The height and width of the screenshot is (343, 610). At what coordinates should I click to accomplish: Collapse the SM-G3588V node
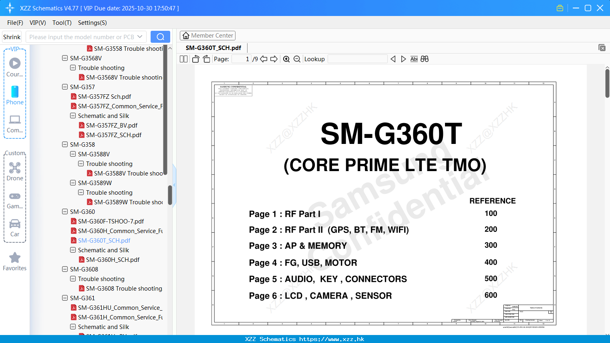click(73, 154)
